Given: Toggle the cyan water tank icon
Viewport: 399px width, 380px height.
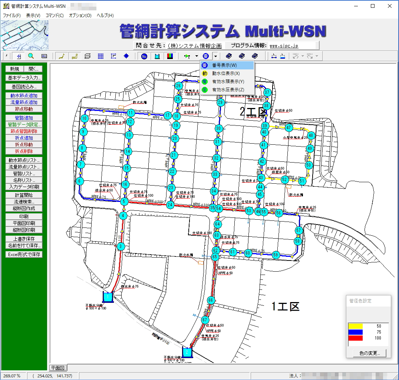Looking at the screenshot, I should (157, 56).
